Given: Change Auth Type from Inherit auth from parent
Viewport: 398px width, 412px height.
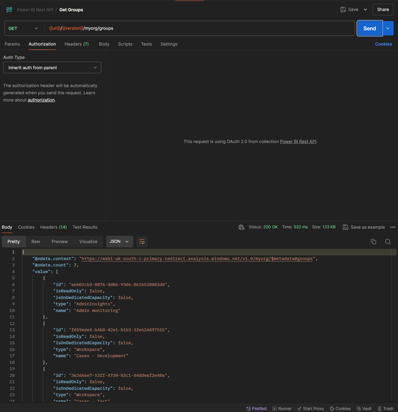Looking at the screenshot, I should point(52,67).
